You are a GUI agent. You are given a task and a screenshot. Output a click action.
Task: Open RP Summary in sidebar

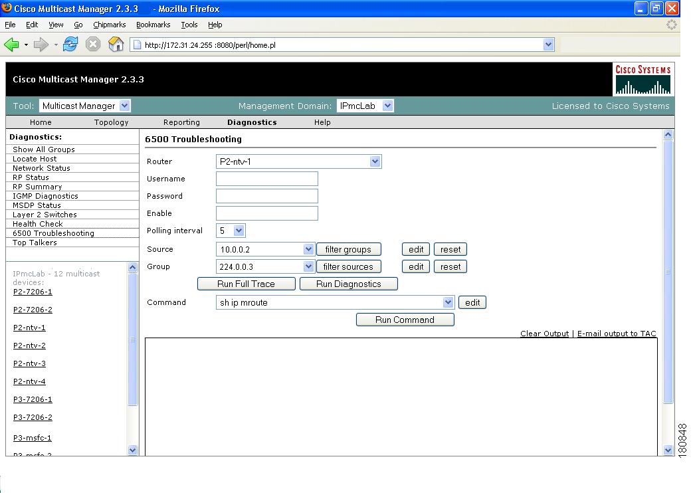(37, 187)
